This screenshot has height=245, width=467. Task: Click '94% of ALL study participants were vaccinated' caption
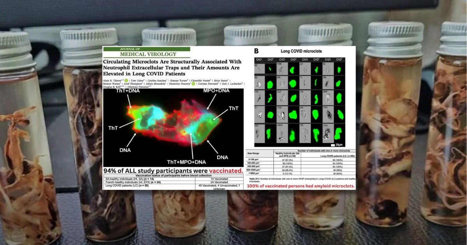[x=173, y=170]
